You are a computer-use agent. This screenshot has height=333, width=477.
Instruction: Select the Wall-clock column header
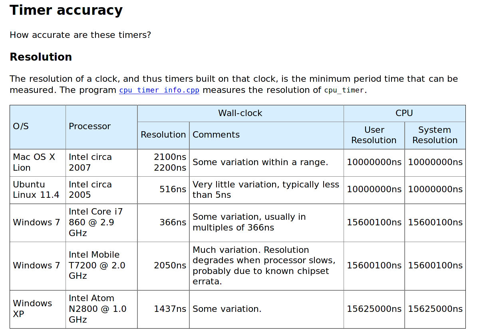pos(240,113)
